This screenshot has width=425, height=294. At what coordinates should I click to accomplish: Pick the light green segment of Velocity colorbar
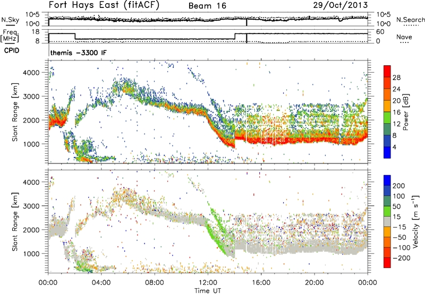[387, 211]
